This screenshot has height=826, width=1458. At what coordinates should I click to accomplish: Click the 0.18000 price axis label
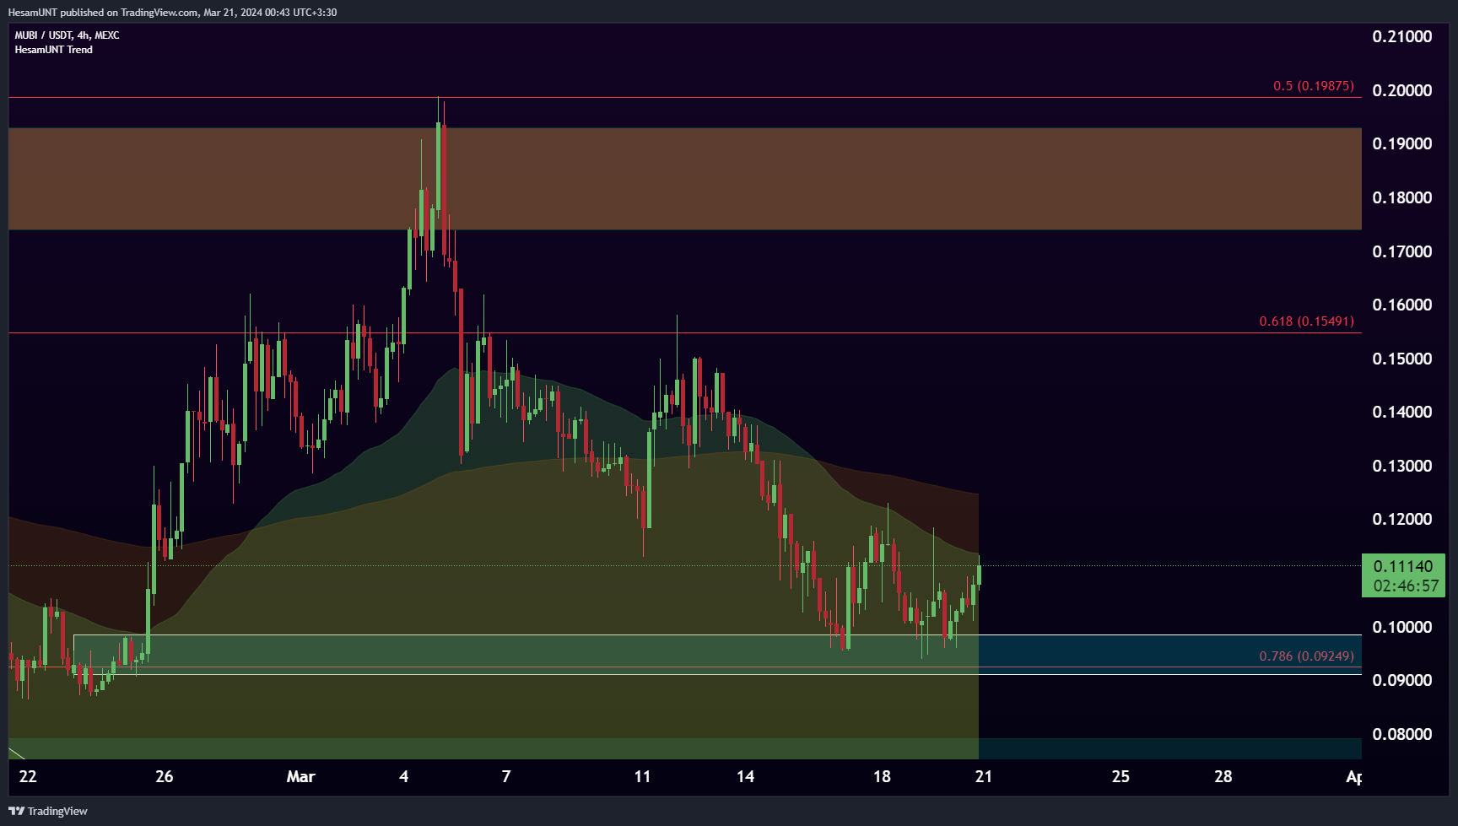[1402, 197]
